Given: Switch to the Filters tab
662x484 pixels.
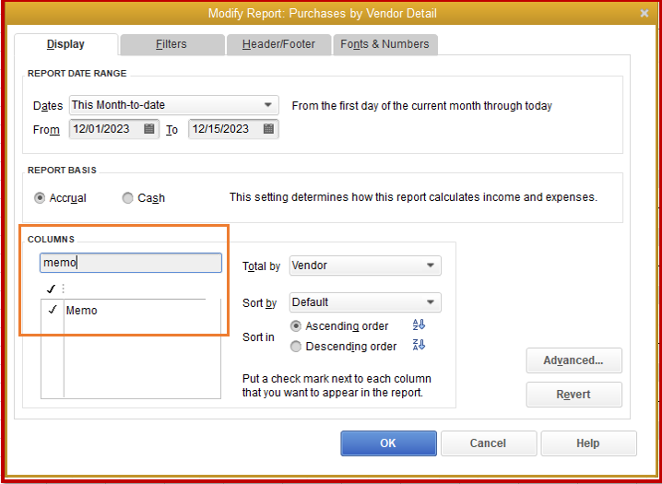Looking at the screenshot, I should point(171,44).
